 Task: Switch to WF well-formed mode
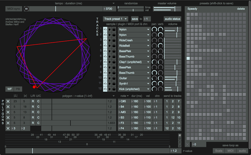10,89
